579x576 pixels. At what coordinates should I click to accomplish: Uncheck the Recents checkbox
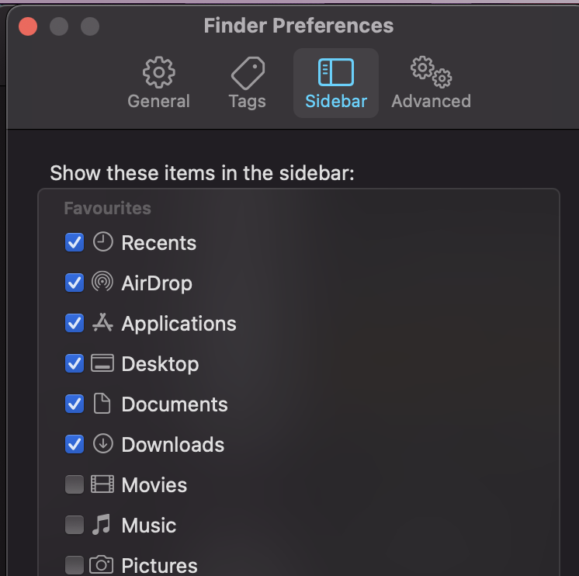pyautogui.click(x=75, y=242)
